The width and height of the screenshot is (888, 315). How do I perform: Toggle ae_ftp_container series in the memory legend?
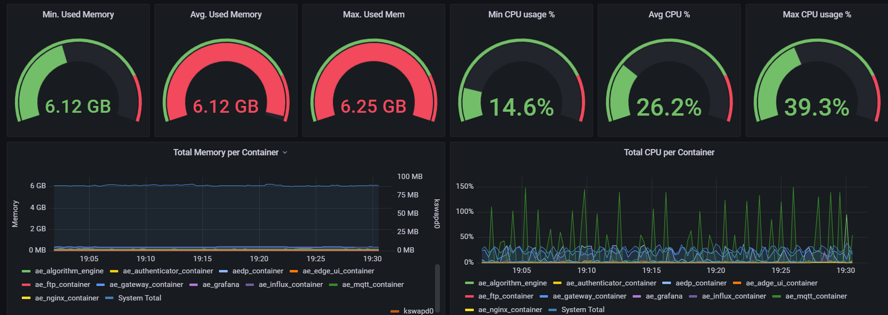(x=62, y=285)
